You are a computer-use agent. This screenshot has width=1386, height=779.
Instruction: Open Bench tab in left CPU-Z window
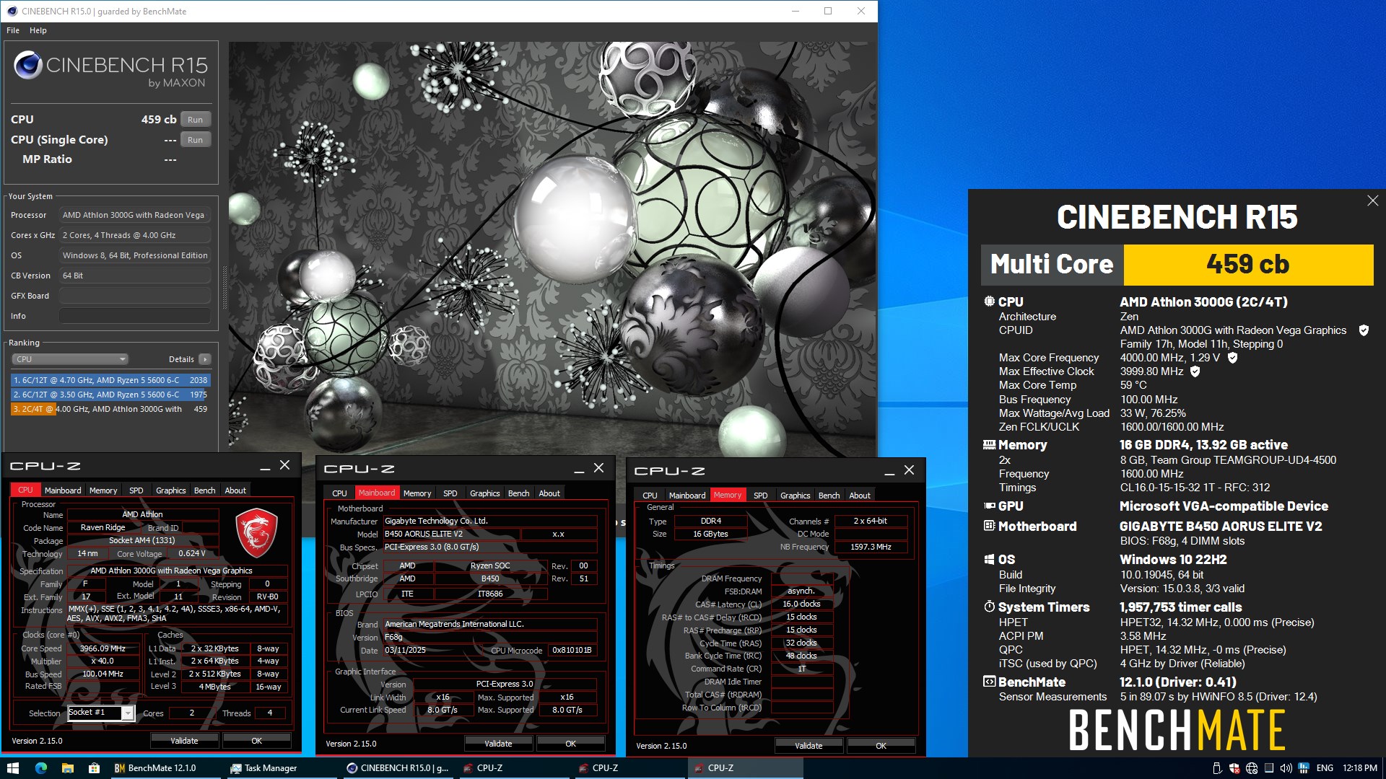pos(205,490)
